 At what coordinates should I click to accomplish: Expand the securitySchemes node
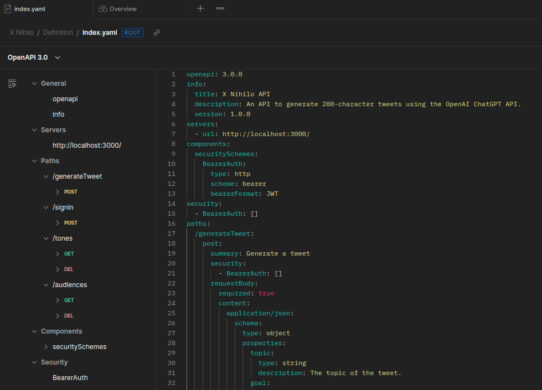(47, 347)
